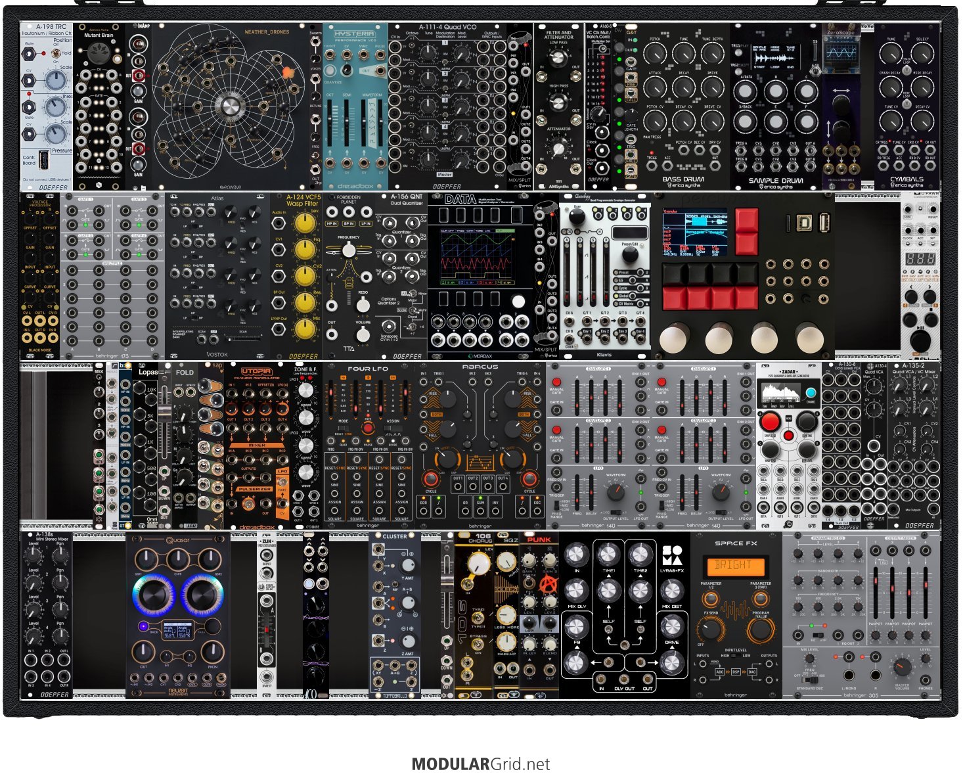Screen dimensions: 963x778
Task: Select the A-156 QNT Dual Quantizer module
Action: [x=401, y=275]
